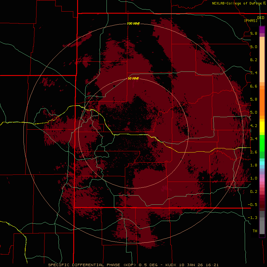Click the 9.0 scale value
This screenshot has height=267, width=267.
254,47
